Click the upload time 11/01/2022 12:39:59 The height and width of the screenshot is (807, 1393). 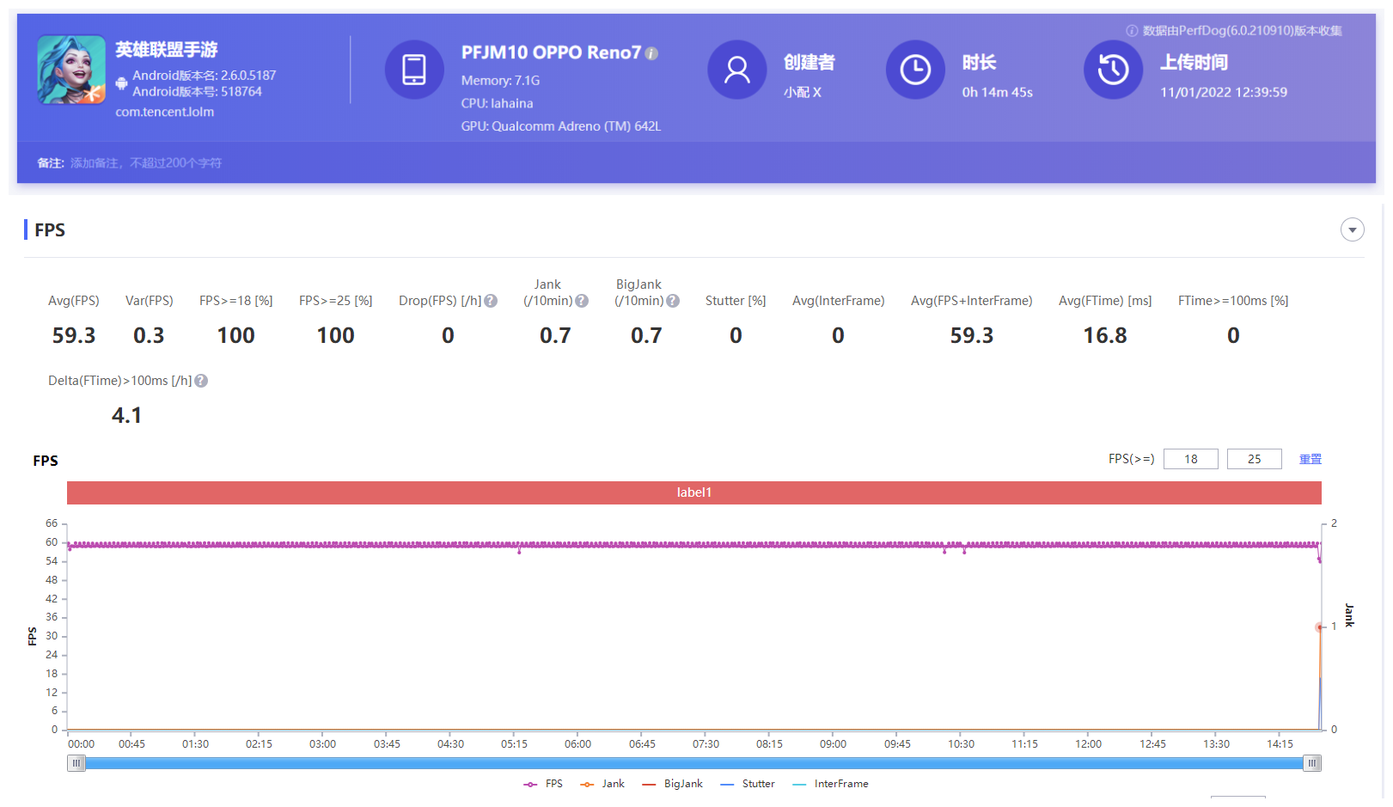[1224, 92]
